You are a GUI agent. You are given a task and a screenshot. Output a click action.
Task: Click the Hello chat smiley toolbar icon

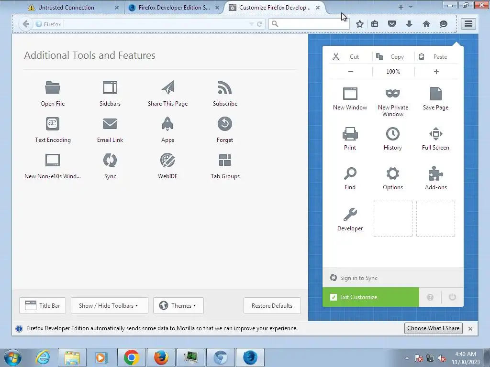[444, 24]
